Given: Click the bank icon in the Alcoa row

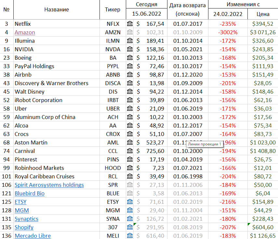Looking at the screenshot, I should point(130,125).
